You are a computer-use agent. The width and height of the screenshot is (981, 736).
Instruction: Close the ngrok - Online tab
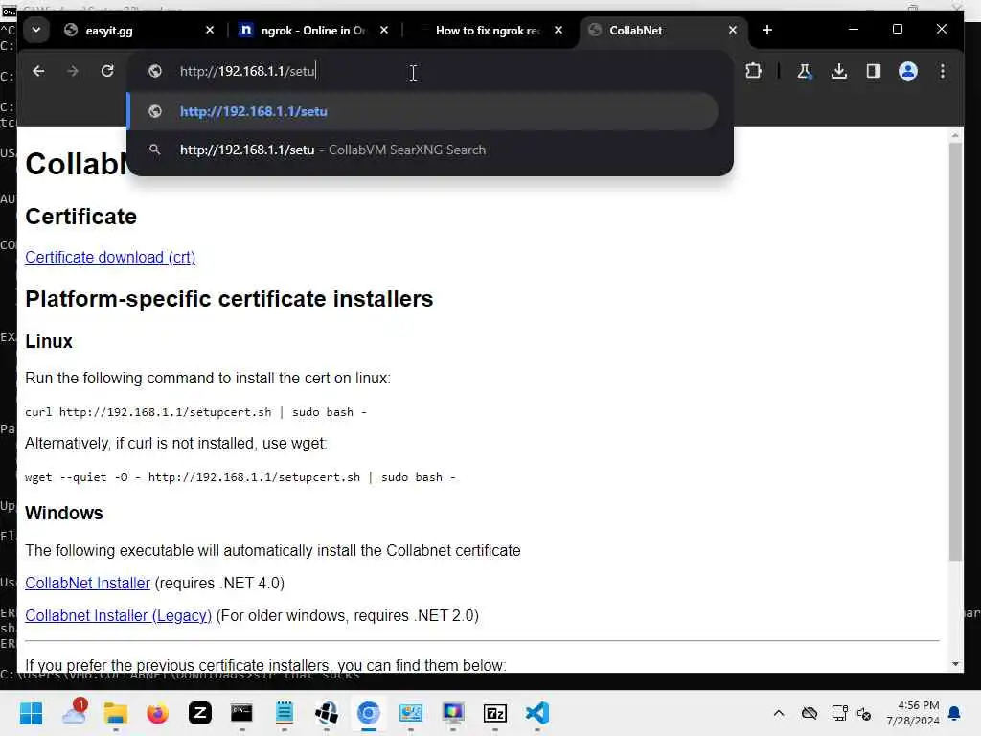[384, 30]
